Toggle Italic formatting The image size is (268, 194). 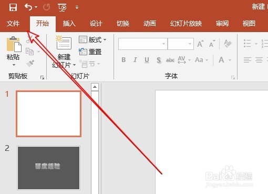click(135, 60)
